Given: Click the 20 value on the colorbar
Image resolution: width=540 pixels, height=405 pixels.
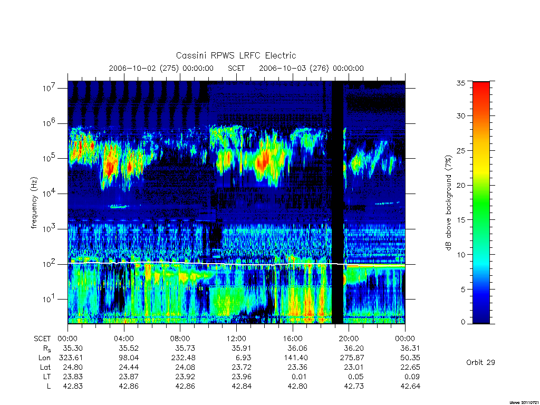Looking at the screenshot, I should tap(461, 185).
